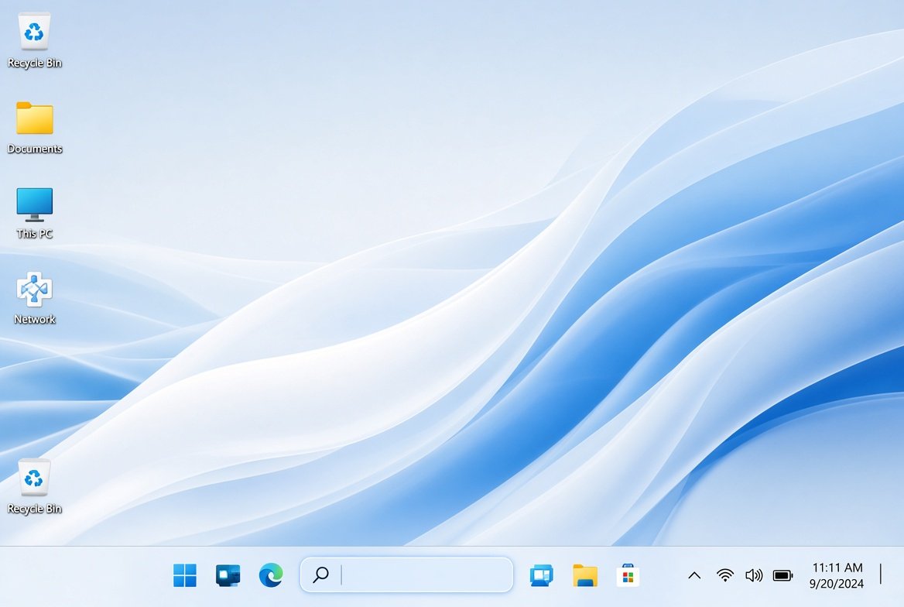This screenshot has height=607, width=904.
Task: Select the Documents folder on the desktop
Action: point(35,127)
